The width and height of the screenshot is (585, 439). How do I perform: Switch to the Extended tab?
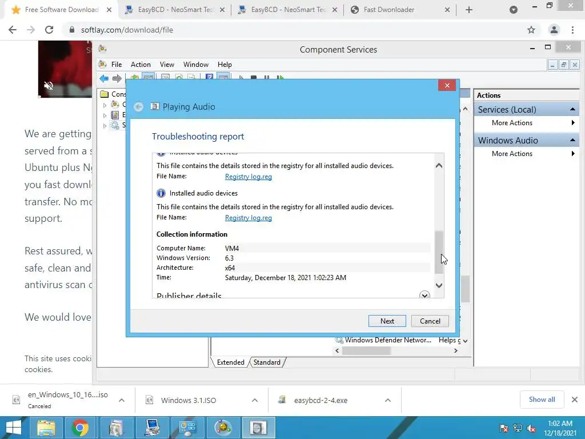coord(230,362)
